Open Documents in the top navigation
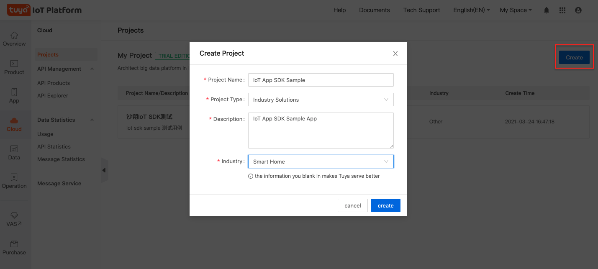The width and height of the screenshot is (598, 269). [374, 10]
